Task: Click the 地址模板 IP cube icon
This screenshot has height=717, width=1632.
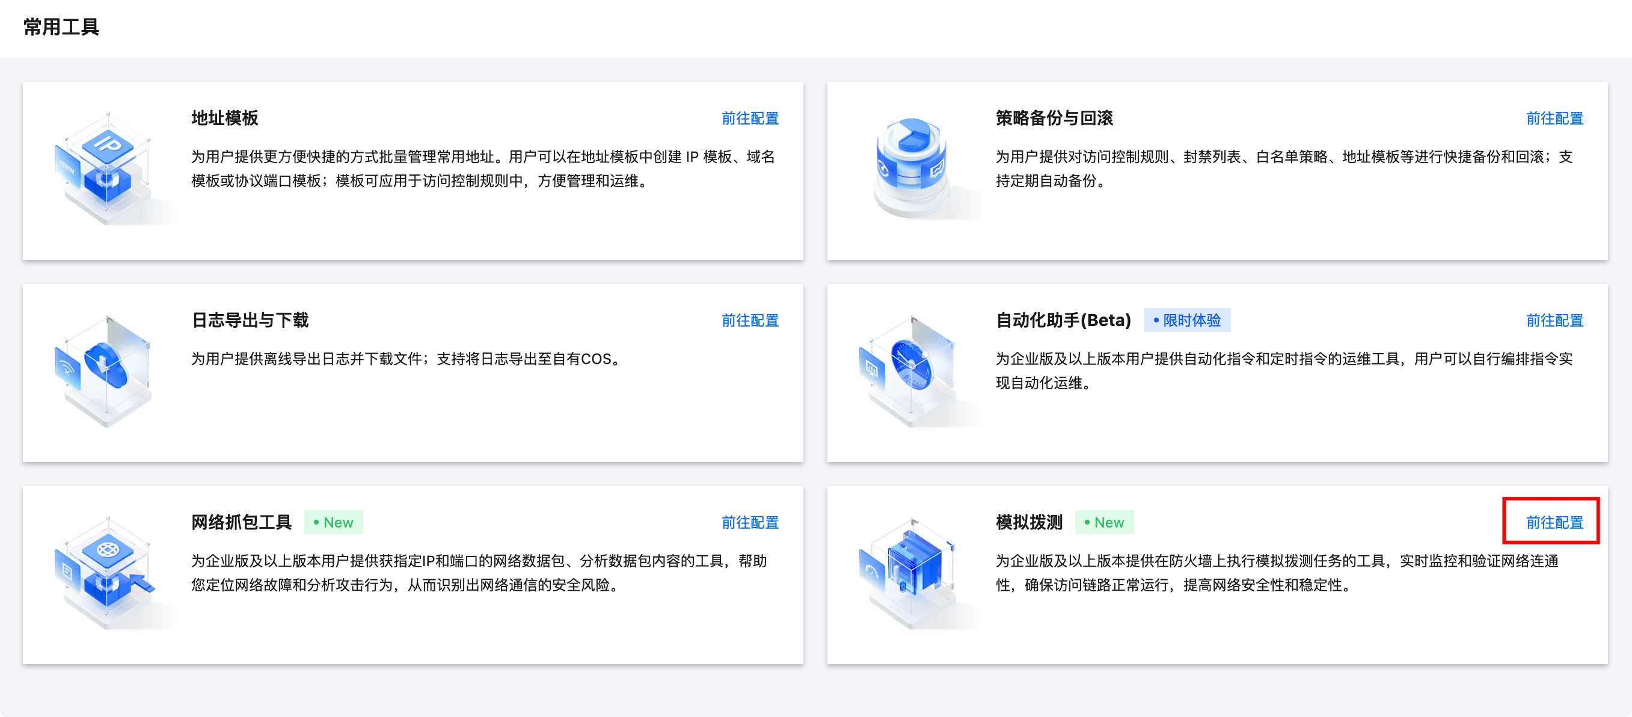Action: pyautogui.click(x=106, y=168)
